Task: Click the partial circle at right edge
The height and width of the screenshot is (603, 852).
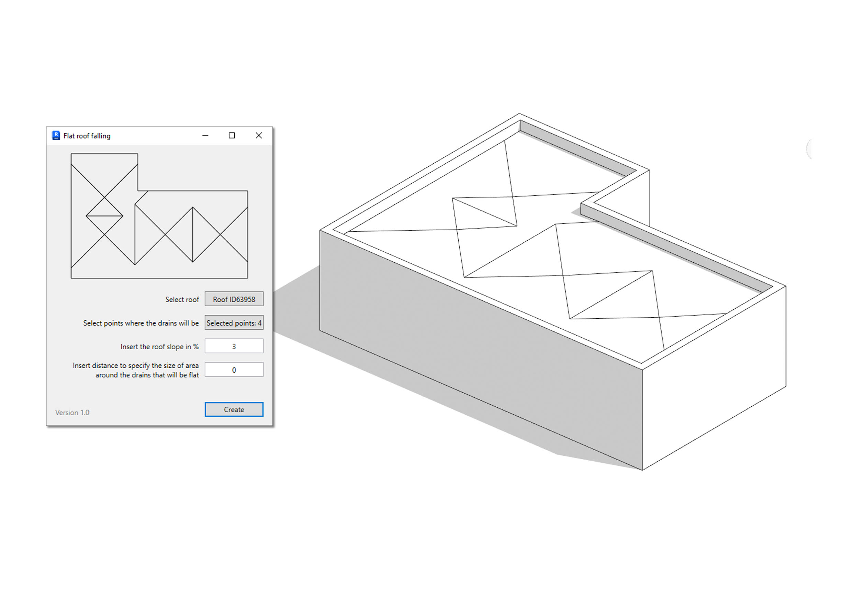Action: [x=809, y=149]
